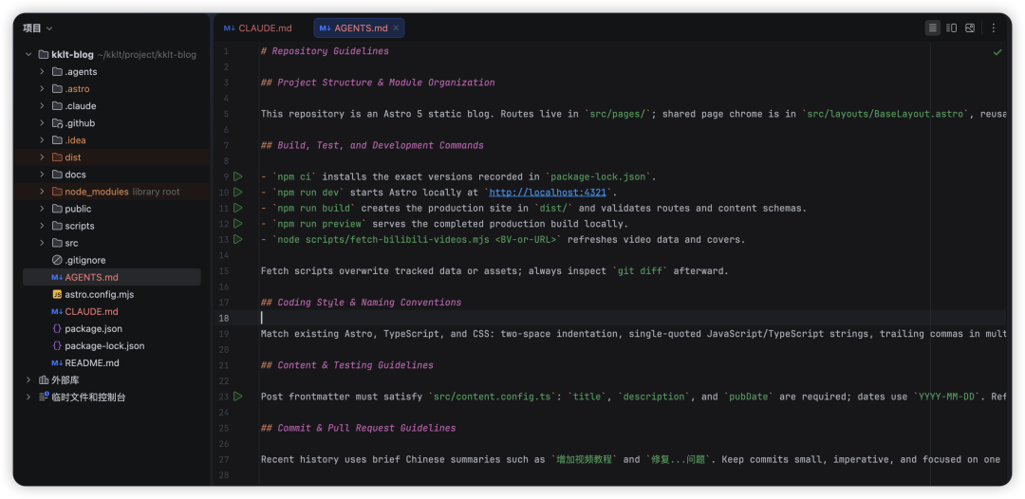Run the fetch-bilibili-videos script gutter icon
The width and height of the screenshot is (1025, 499).
238,239
